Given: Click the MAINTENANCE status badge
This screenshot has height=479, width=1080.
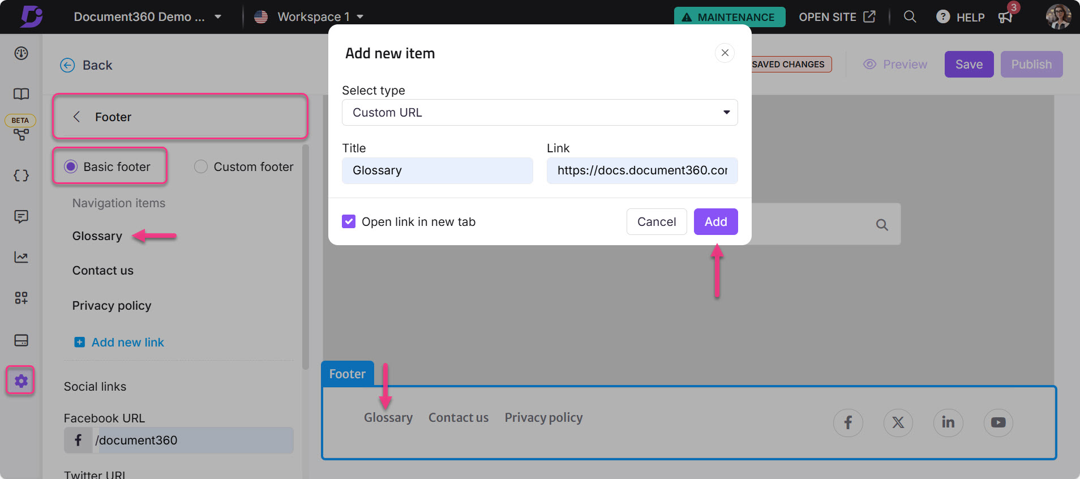Looking at the screenshot, I should click(730, 16).
